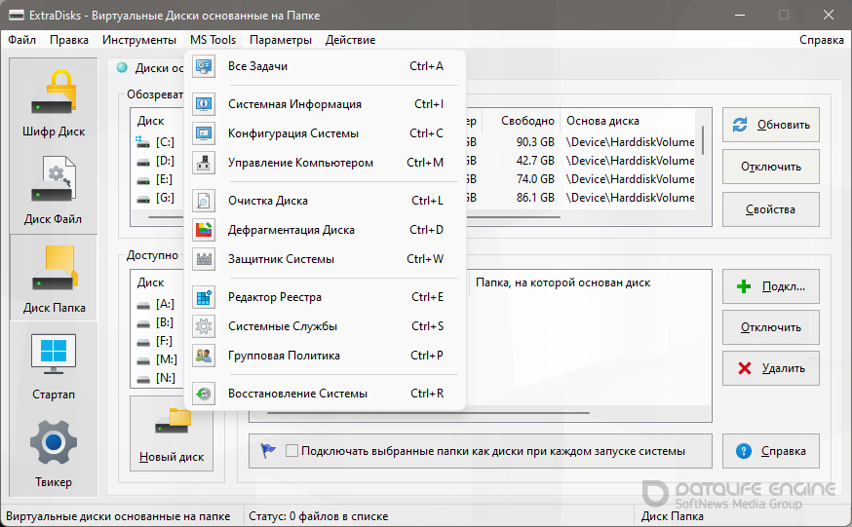Screen dimensions: 852x527
Task: Click the Новый диск folder icon button
Action: coord(172,434)
